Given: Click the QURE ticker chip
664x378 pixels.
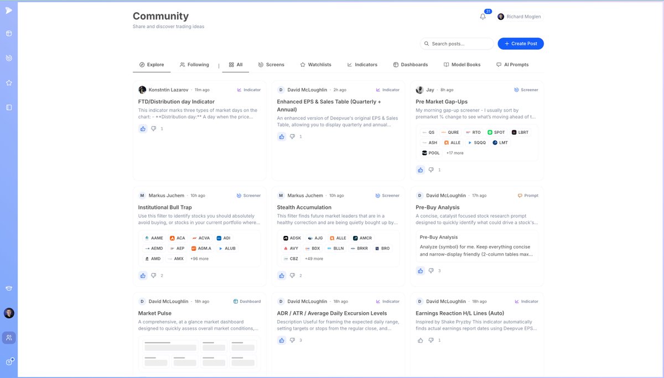Looking at the screenshot, I should pos(450,133).
